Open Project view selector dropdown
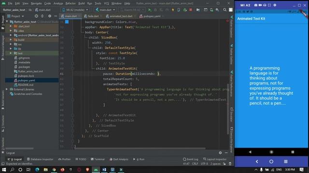309x173 pixels. [15, 16]
